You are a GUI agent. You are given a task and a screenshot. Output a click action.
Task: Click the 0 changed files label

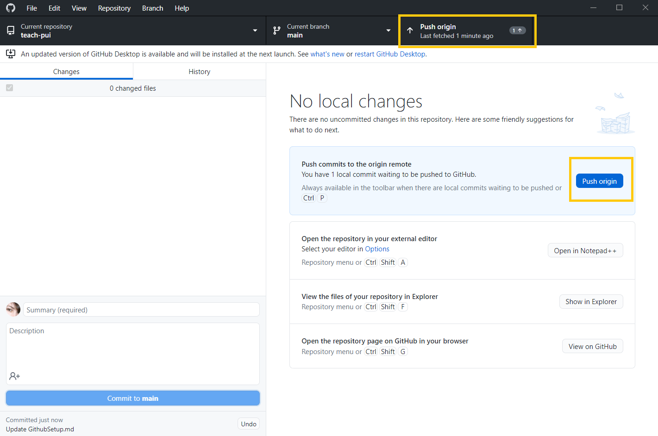pyautogui.click(x=133, y=88)
